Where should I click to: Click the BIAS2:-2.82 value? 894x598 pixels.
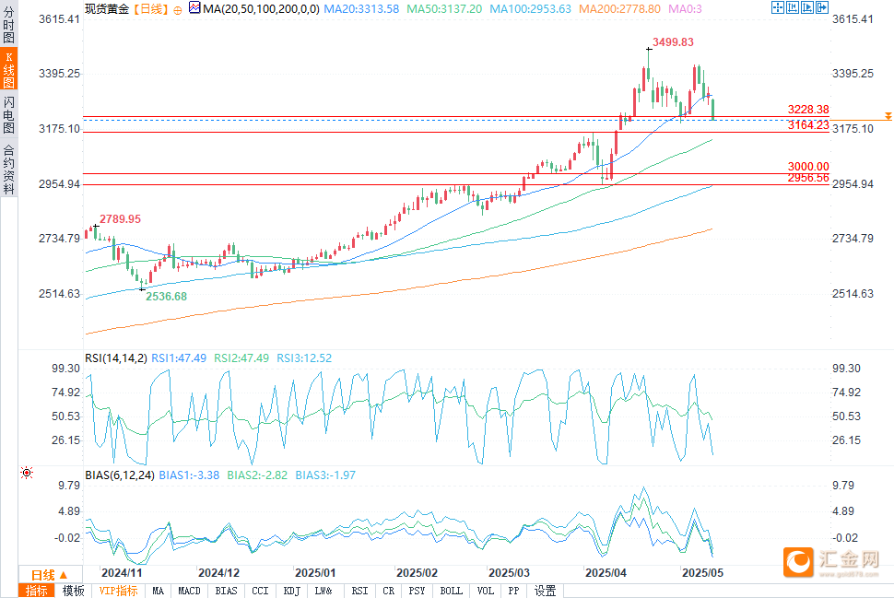[257, 475]
